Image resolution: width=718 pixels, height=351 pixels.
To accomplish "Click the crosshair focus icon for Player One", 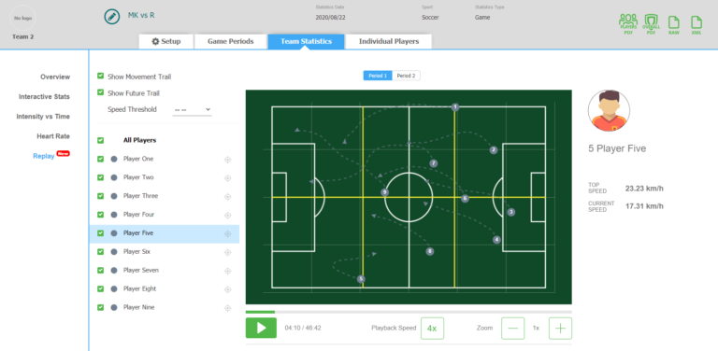I will point(227,160).
